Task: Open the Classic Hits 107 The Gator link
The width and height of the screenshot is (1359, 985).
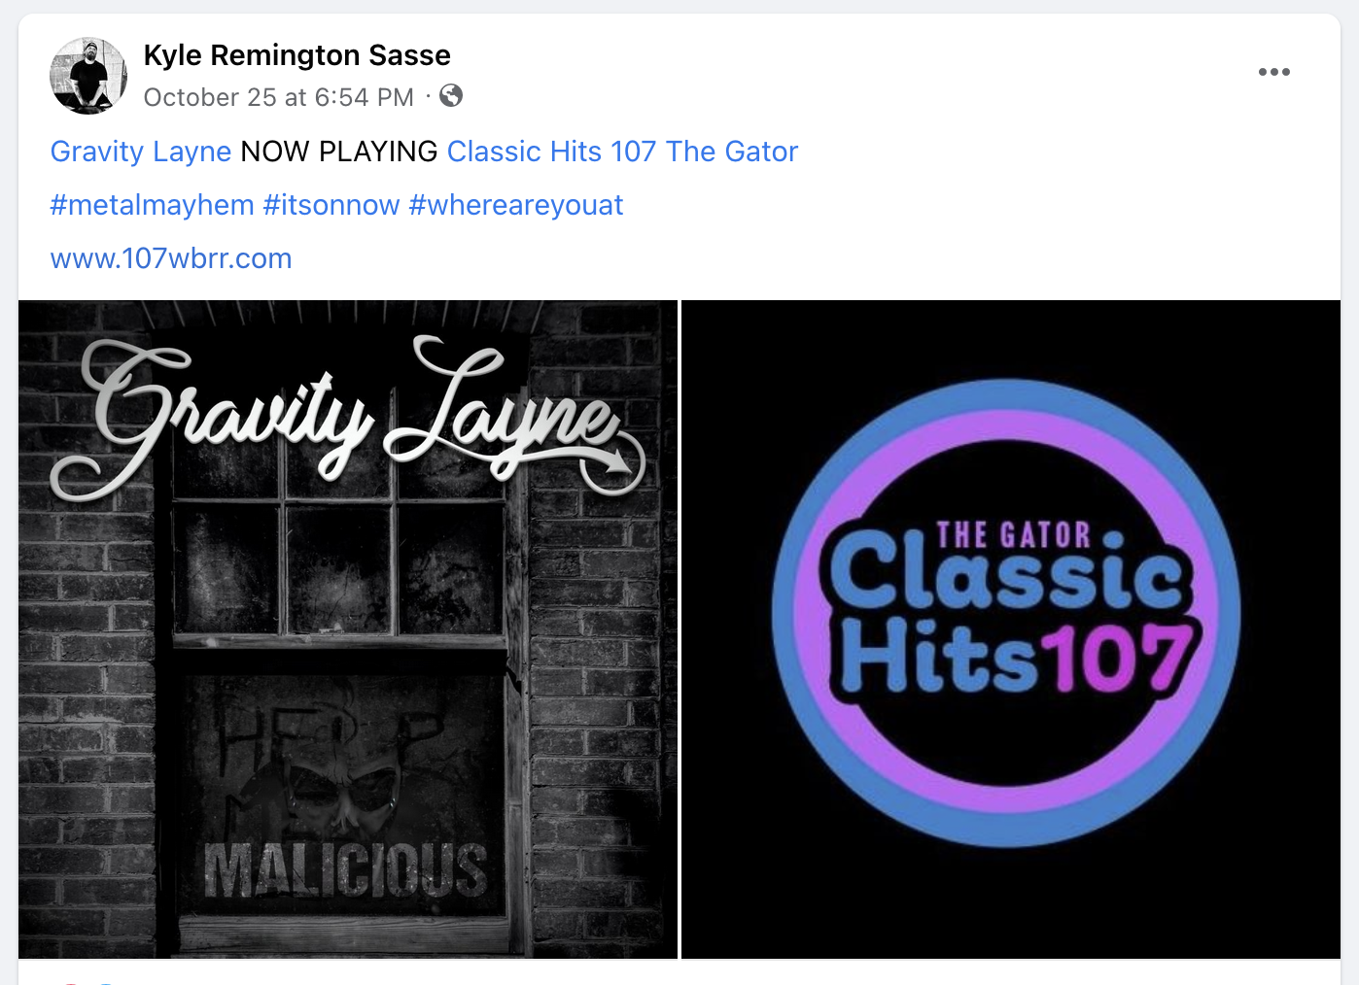Action: tap(622, 152)
